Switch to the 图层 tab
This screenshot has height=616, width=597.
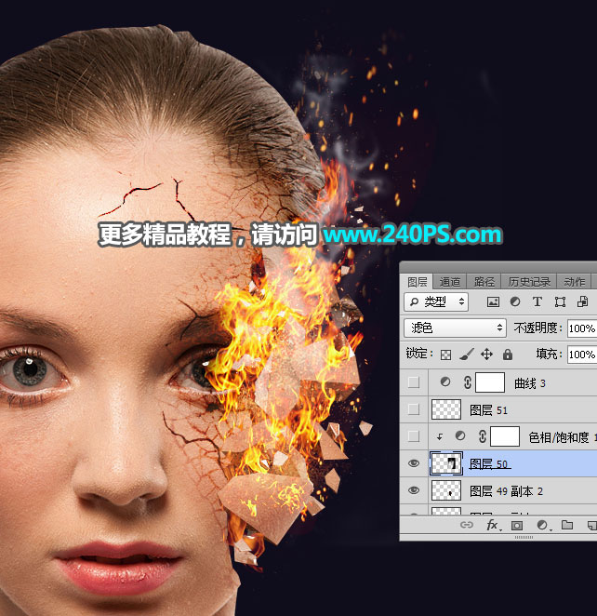[417, 282]
